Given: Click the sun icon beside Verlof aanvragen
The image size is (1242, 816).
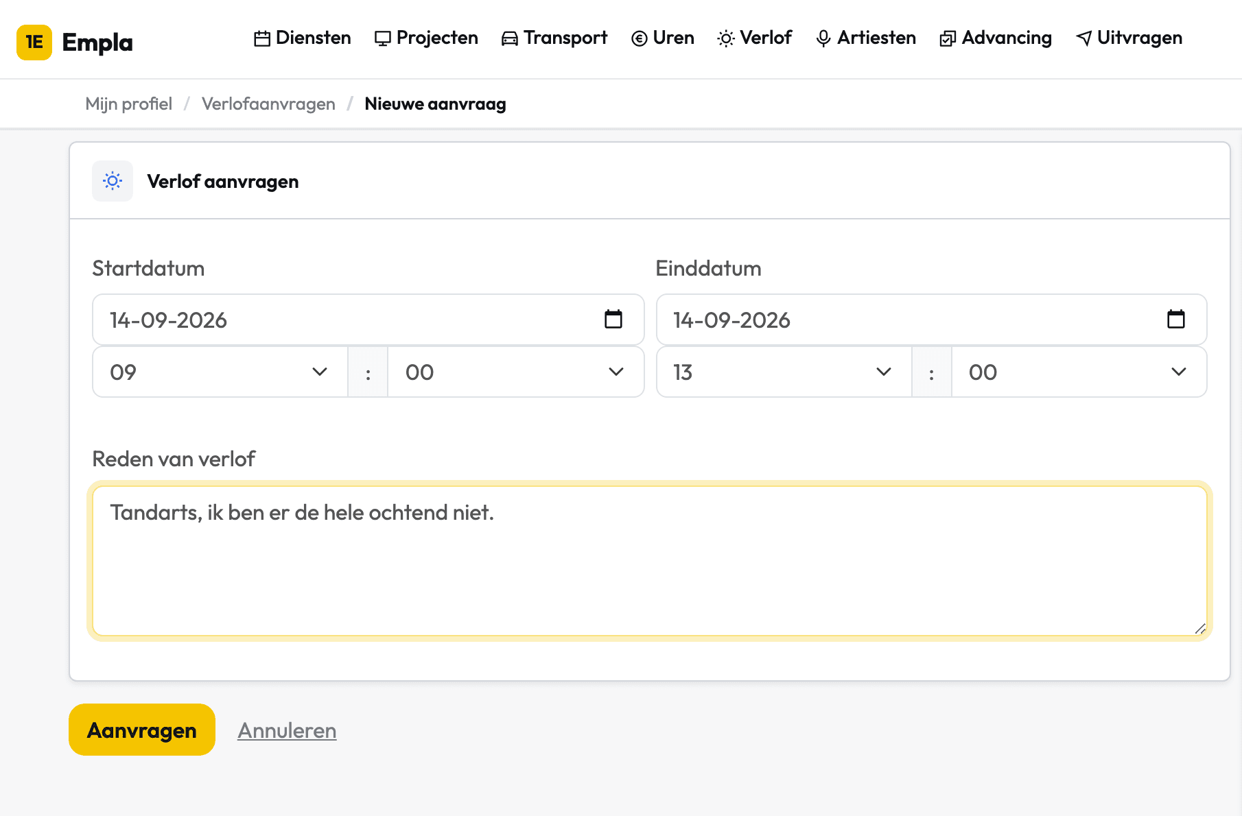Looking at the screenshot, I should point(113,181).
